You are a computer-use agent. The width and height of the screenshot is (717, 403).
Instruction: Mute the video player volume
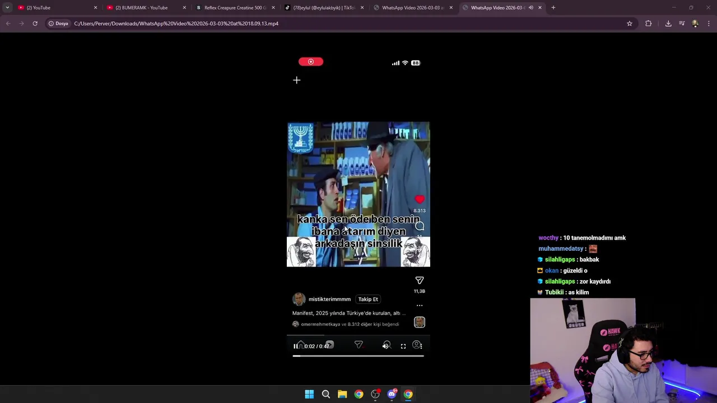click(385, 346)
